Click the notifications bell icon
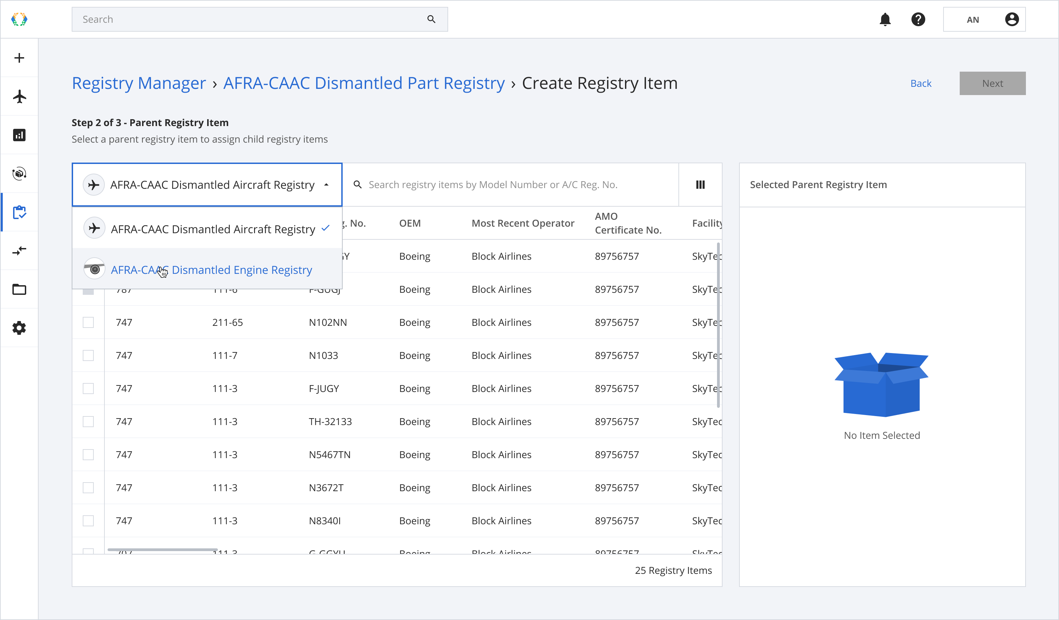1059x620 pixels. point(885,19)
